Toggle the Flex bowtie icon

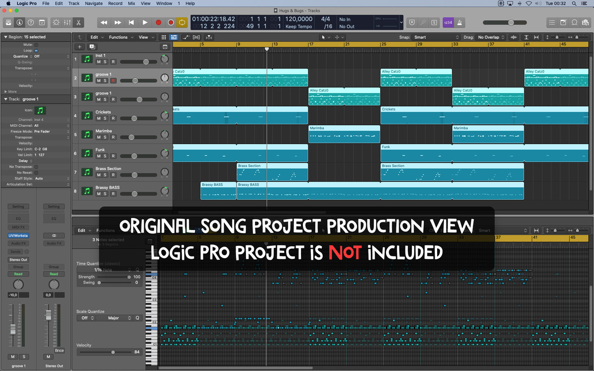pos(197,37)
